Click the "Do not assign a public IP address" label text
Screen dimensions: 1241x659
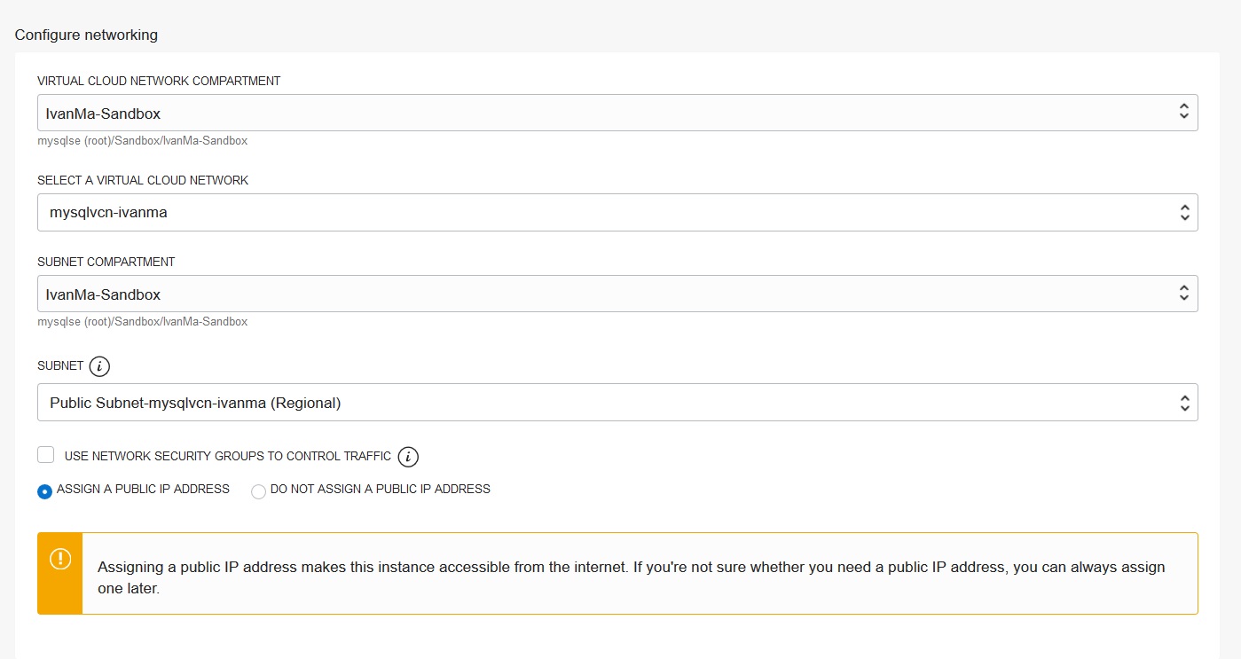pyautogui.click(x=380, y=489)
